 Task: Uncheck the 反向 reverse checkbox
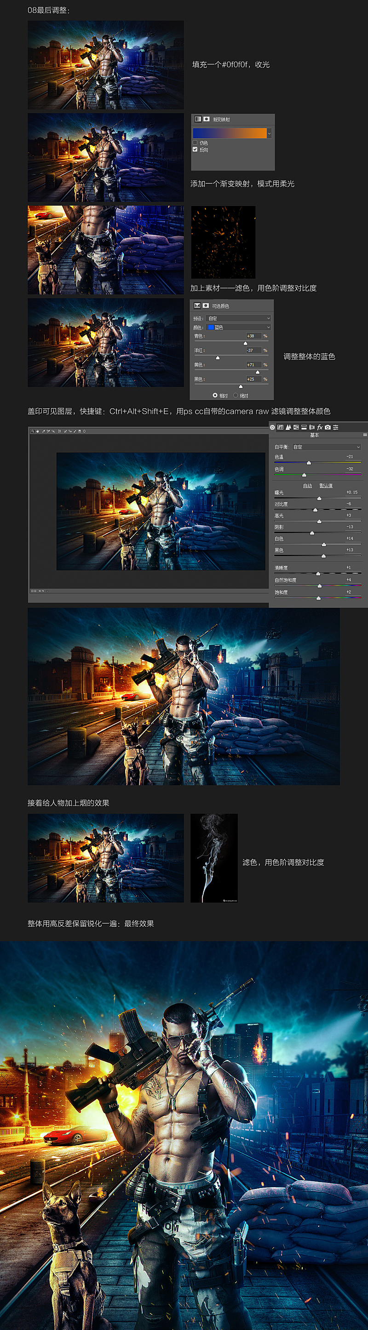(x=195, y=149)
